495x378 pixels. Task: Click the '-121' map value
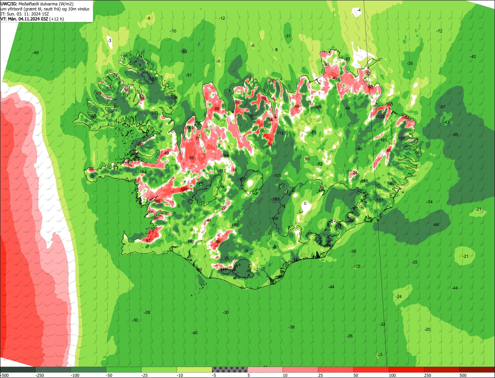point(282,133)
